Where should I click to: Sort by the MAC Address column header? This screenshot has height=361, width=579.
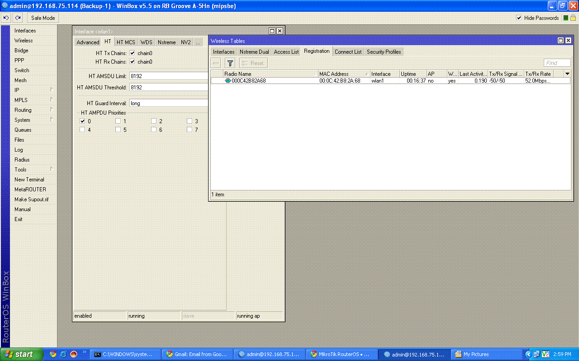(x=344, y=74)
